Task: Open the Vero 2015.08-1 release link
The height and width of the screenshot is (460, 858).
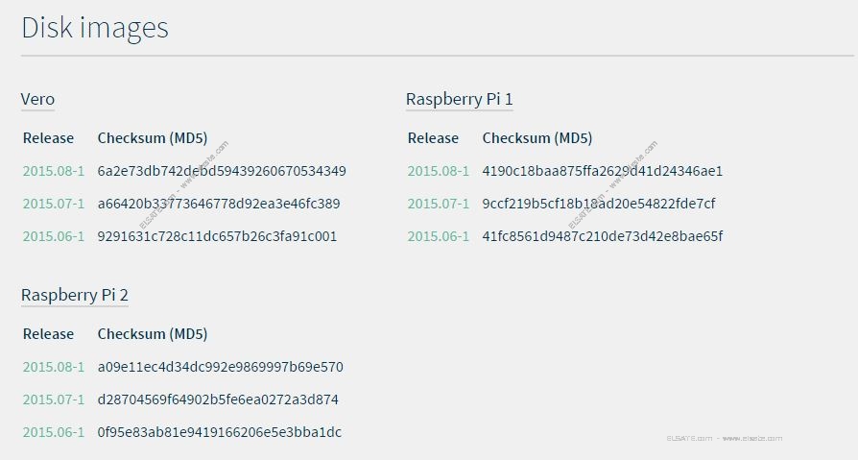Action: (x=54, y=171)
